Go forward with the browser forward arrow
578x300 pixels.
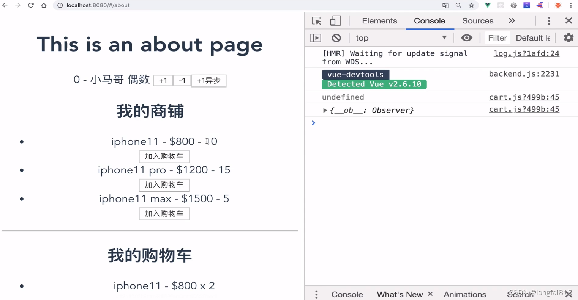click(x=18, y=5)
